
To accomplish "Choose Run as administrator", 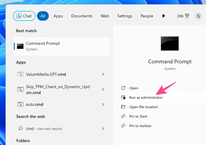I will [x=146, y=98].
